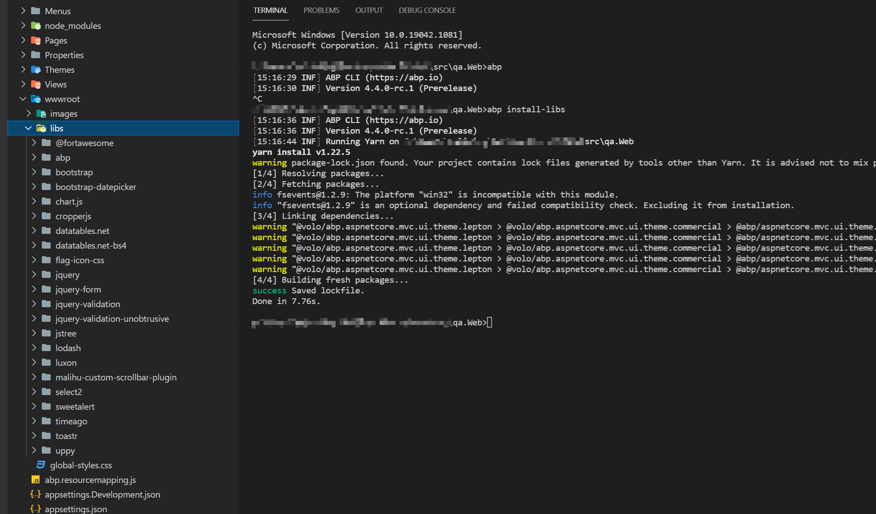The height and width of the screenshot is (514, 876).
Task: Expand the bootstrap folder
Action: point(34,172)
